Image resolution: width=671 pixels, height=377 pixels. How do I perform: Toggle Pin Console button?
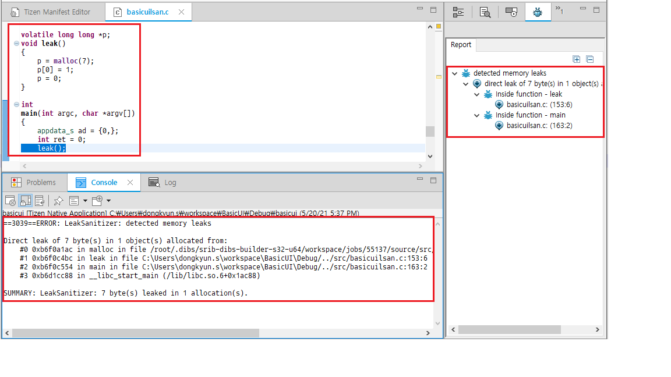click(x=58, y=201)
